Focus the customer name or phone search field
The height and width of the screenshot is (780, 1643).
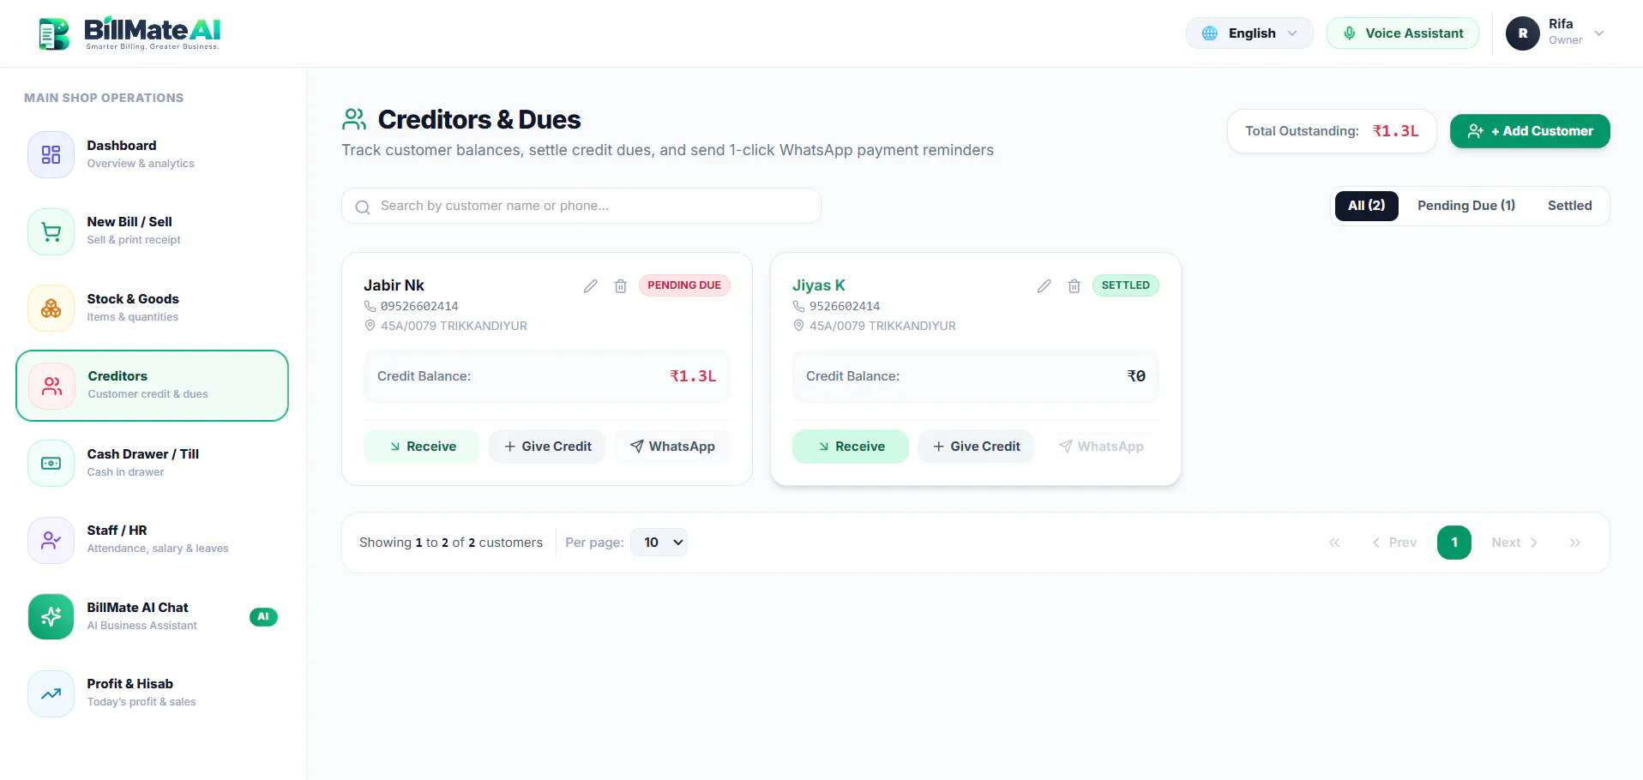[x=581, y=206]
